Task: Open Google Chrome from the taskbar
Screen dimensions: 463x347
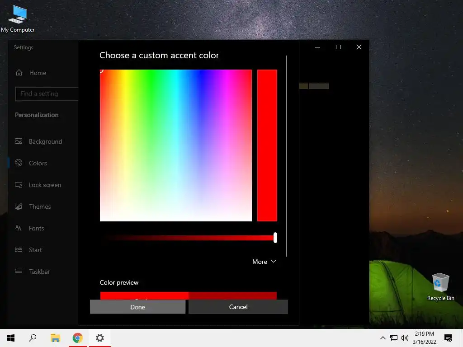Action: click(x=78, y=338)
